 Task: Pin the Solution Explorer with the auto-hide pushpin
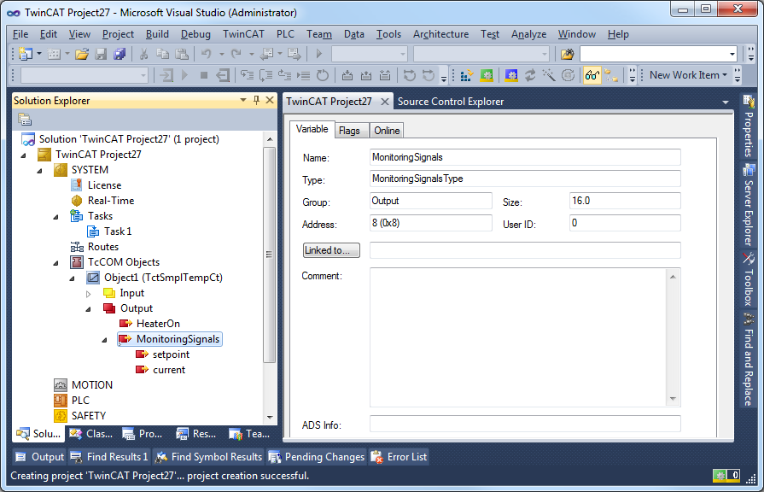tap(256, 100)
